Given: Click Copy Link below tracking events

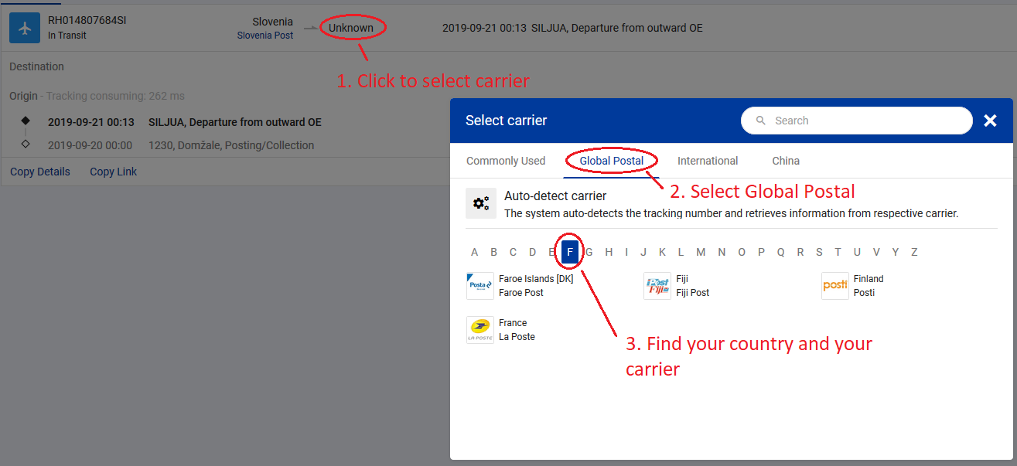Looking at the screenshot, I should 113,172.
